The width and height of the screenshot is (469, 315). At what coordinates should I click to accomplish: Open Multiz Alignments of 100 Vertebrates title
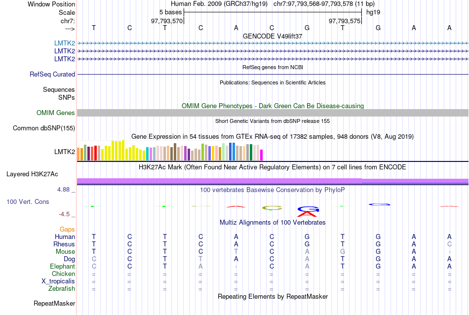273,223
